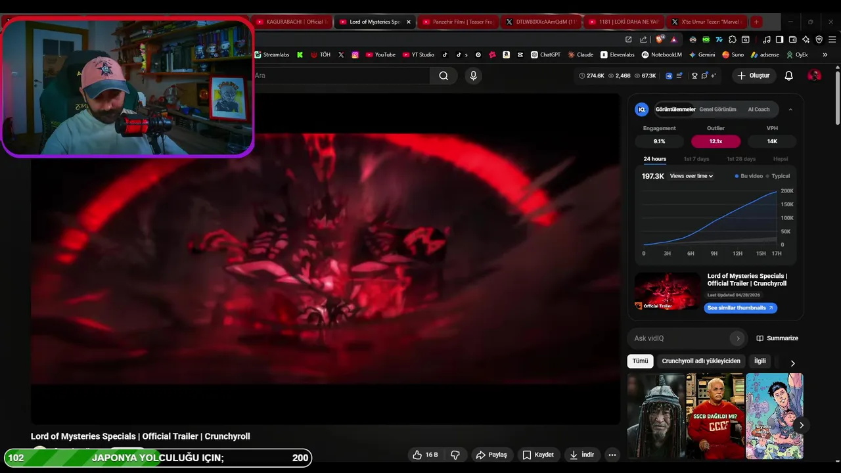841x473 pixels.
Task: Select the 24 hours range
Action: 654,159
